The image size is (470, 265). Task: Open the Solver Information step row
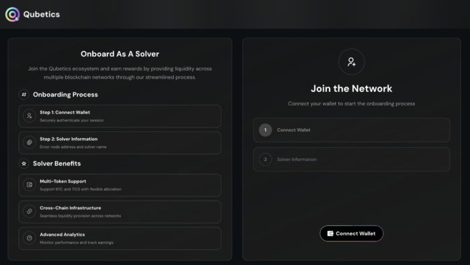pyautogui.click(x=352, y=159)
